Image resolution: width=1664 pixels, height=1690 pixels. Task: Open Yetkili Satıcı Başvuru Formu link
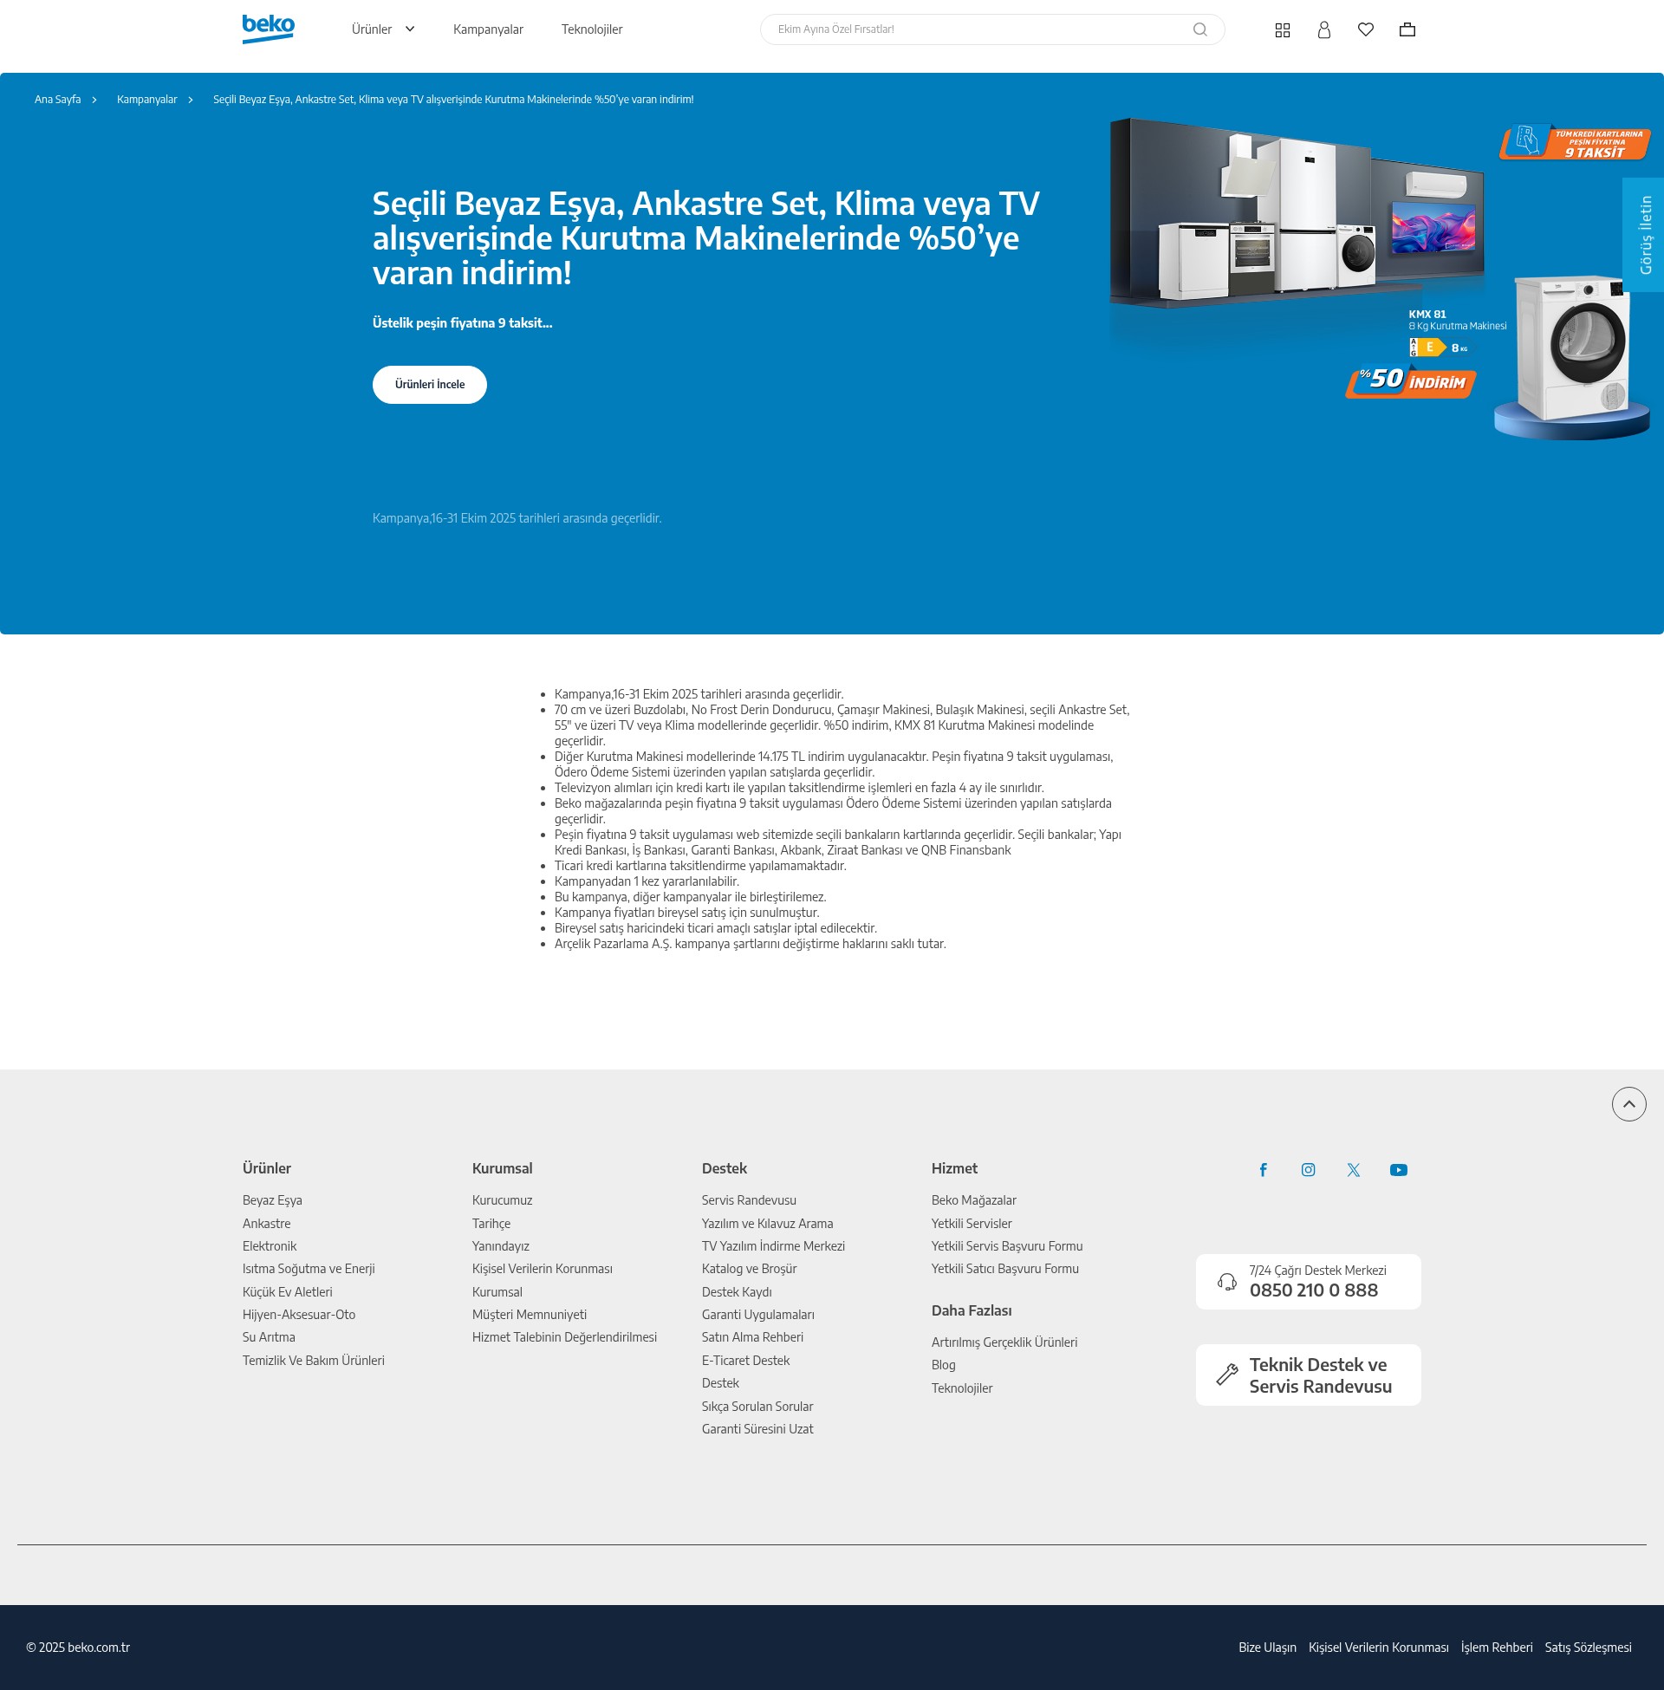click(1005, 1269)
